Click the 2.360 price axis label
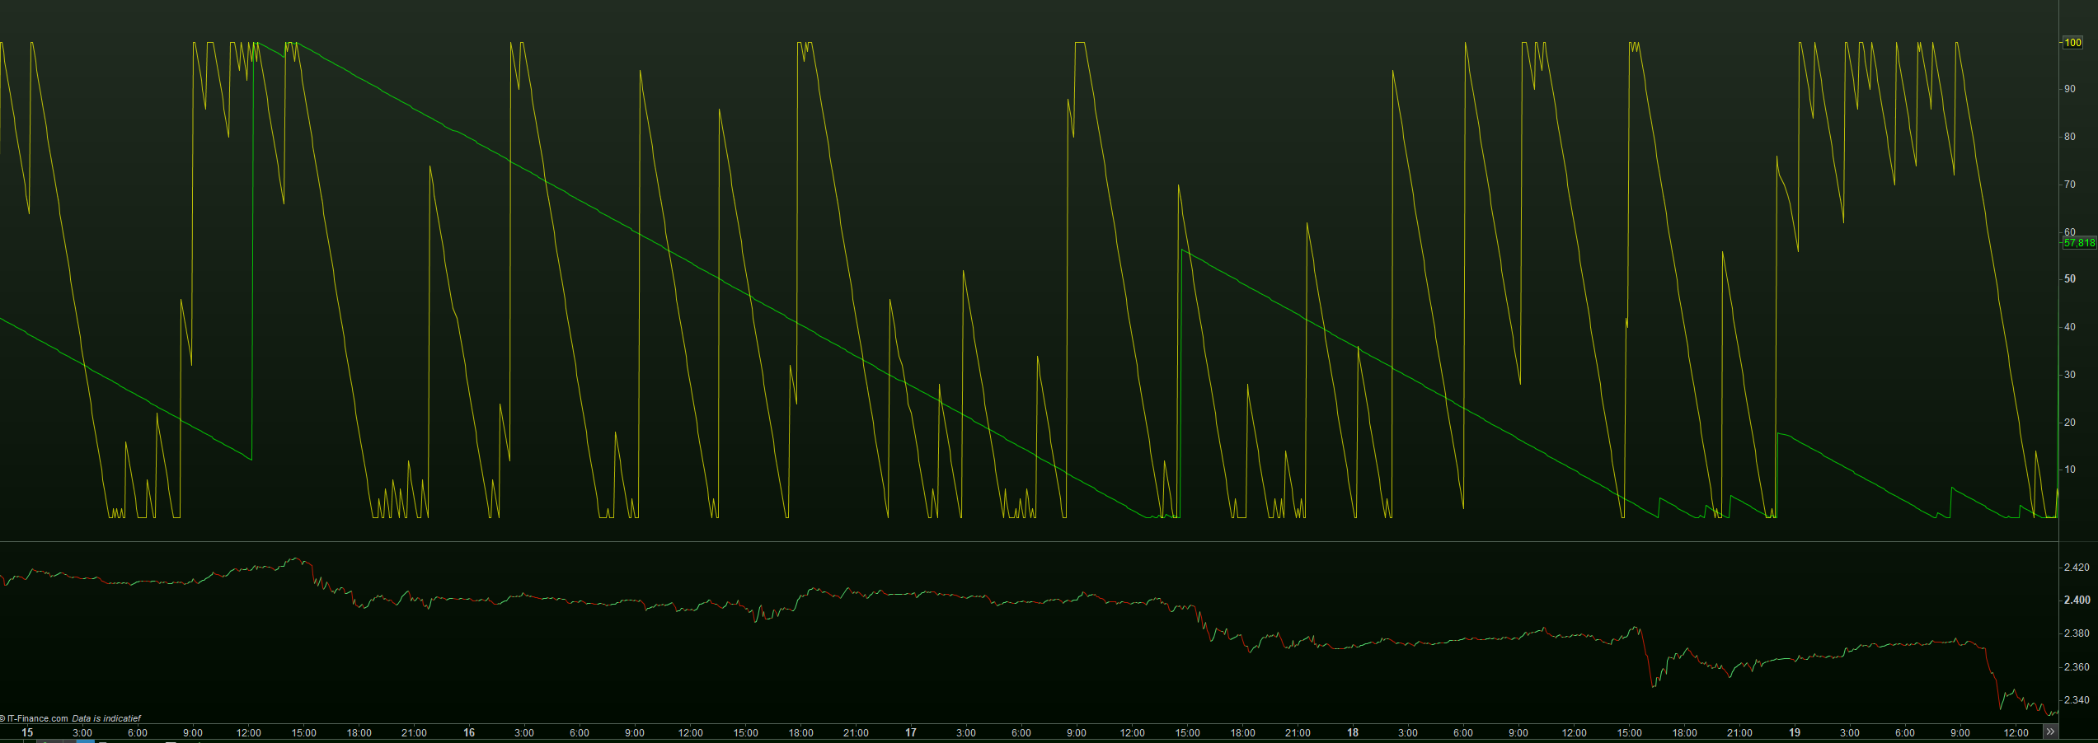Screen dimensions: 2098x743 tap(2077, 667)
